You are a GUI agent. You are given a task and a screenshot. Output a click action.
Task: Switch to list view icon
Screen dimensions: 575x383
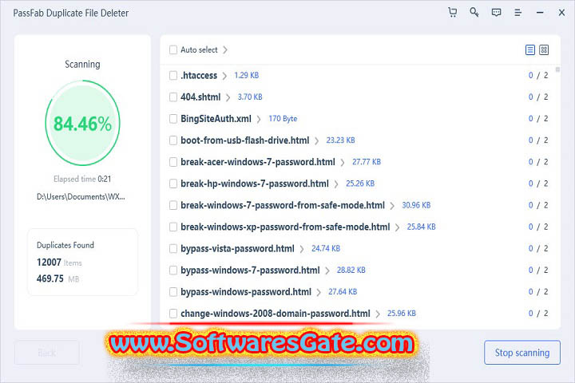click(530, 49)
